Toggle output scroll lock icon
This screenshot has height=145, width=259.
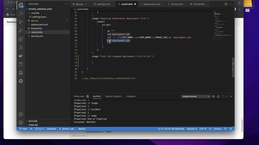[x=218, y=97]
